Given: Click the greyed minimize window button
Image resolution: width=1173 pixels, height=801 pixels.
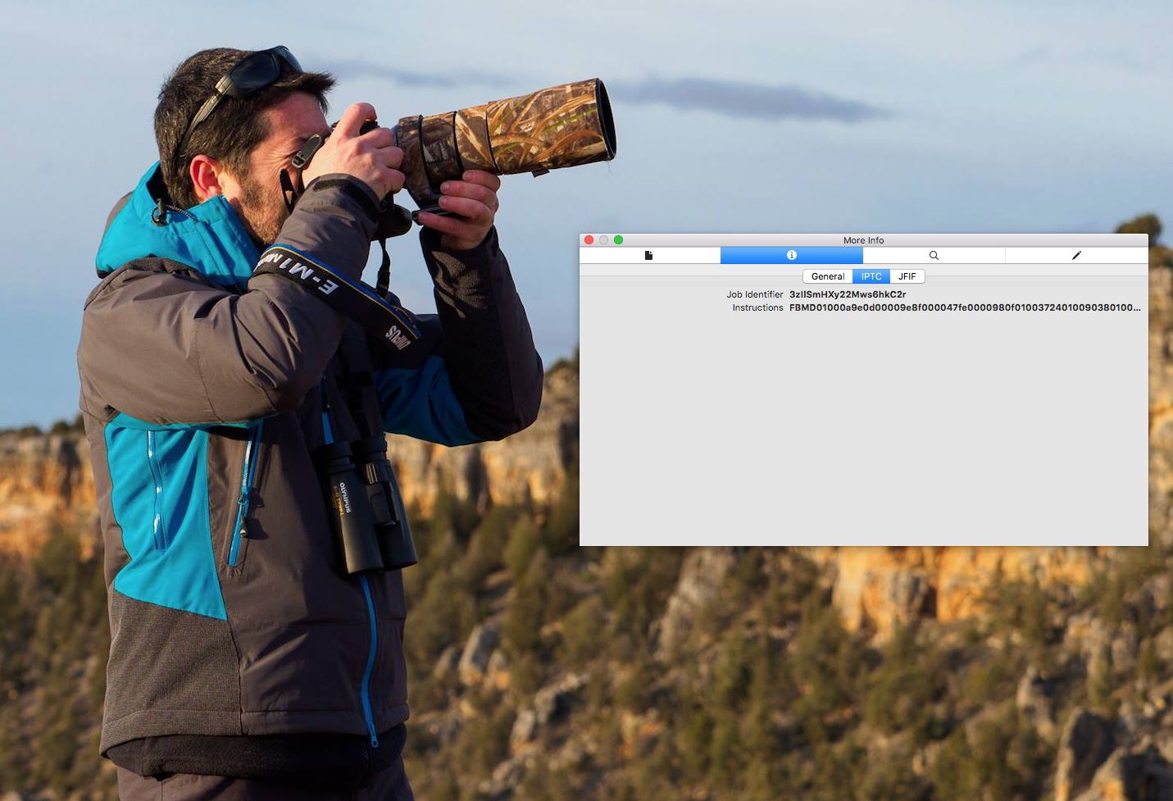Looking at the screenshot, I should coord(604,240).
